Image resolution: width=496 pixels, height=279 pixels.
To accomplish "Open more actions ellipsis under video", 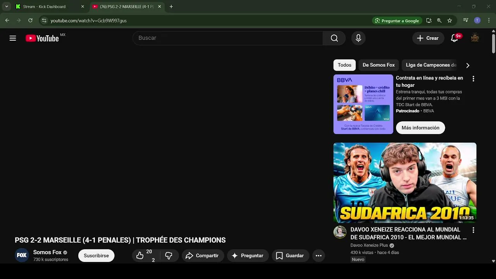I will [319, 256].
